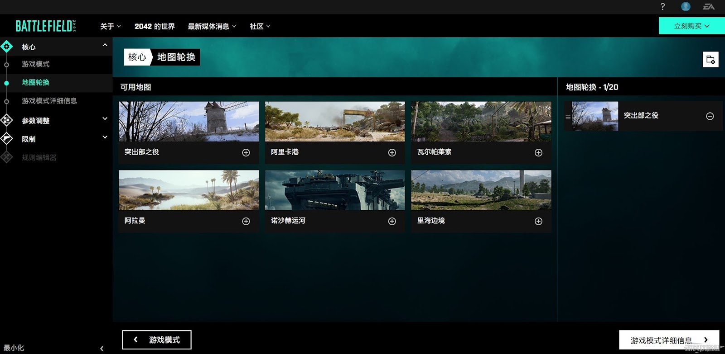The width and height of the screenshot is (725, 354).
Task: Select 规则编辑器 in the sidebar
Action: point(39,157)
